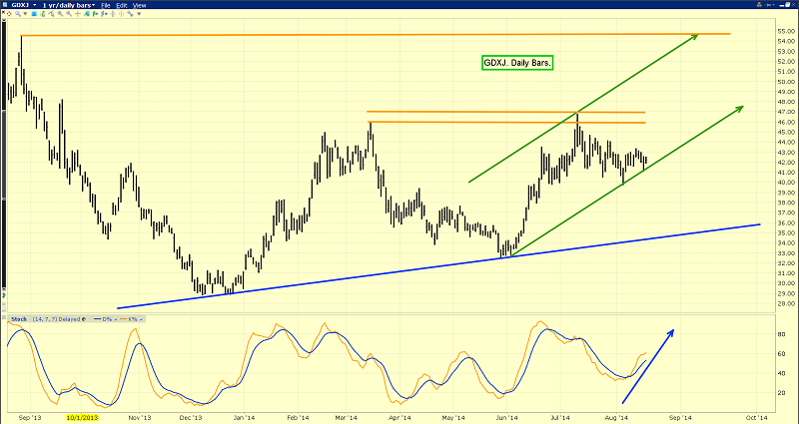Click the settings icon after the Delayed text
The height and width of the screenshot is (424, 799).
tap(84, 319)
